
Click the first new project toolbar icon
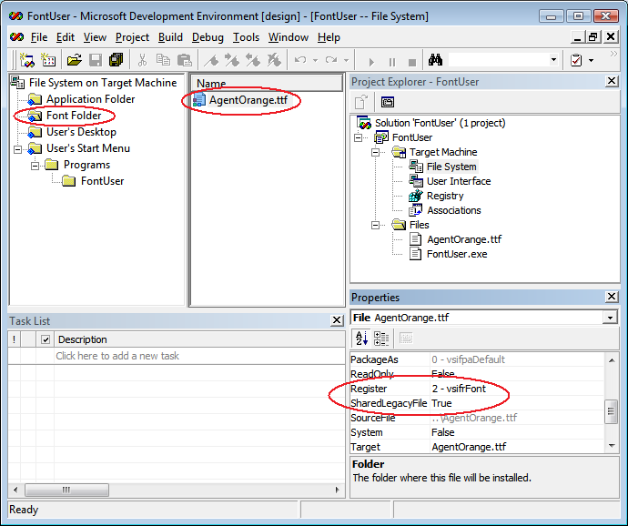(26, 60)
